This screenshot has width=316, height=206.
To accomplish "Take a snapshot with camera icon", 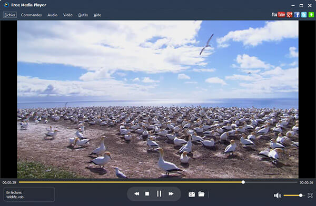I will pos(192,194).
